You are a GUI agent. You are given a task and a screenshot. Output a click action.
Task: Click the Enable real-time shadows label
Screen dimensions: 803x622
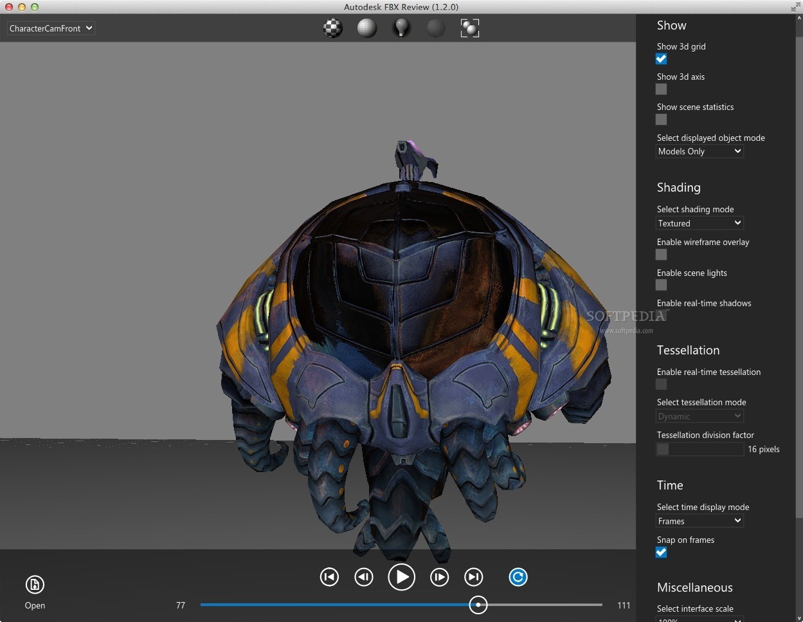pyautogui.click(x=704, y=304)
